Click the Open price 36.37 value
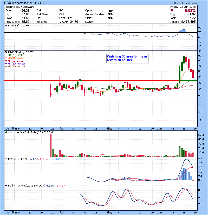This screenshot has height=215, width=208. tap(25, 11)
